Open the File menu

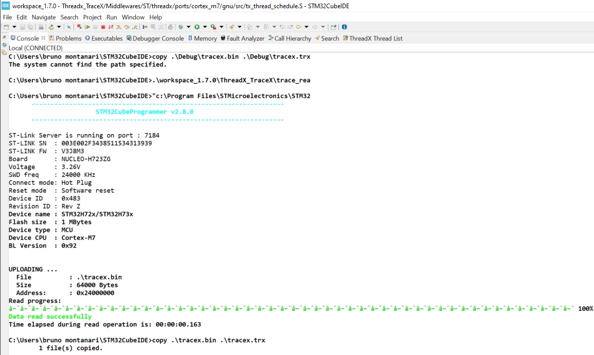click(x=7, y=17)
